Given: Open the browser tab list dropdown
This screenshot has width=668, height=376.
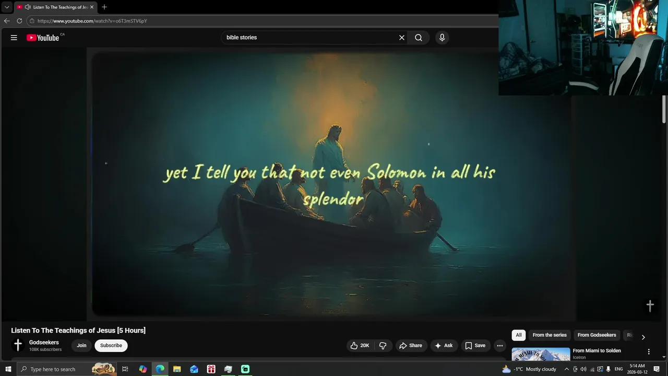Looking at the screenshot, I should pyautogui.click(x=7, y=7).
